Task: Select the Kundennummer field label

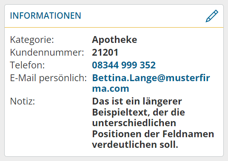Action: pos(47,52)
